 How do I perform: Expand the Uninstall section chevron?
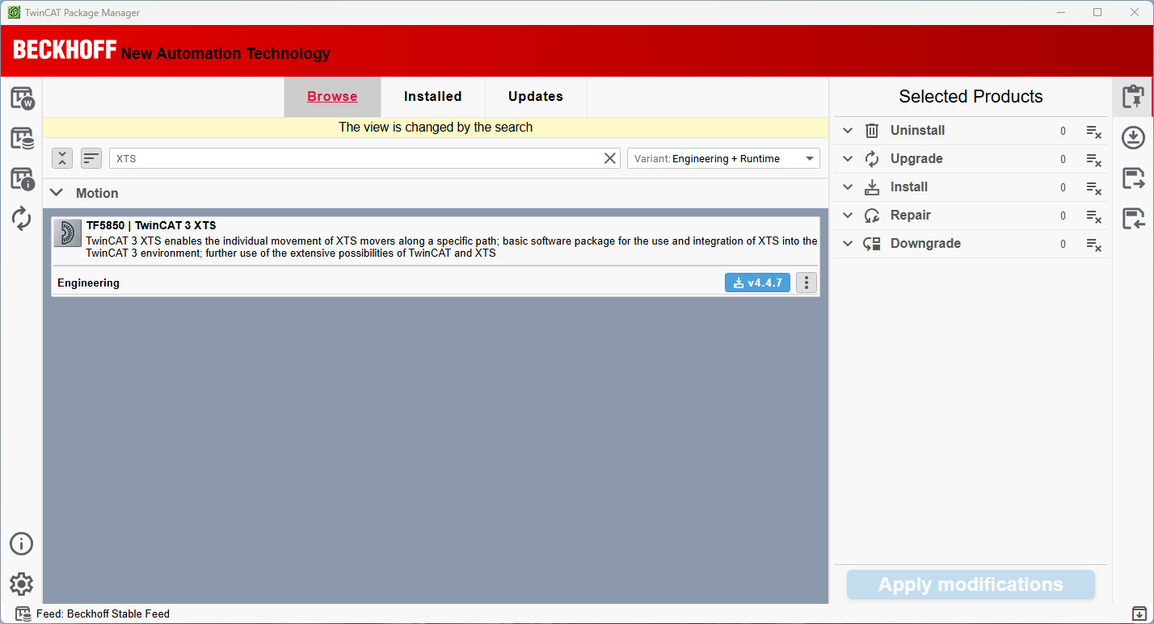848,131
